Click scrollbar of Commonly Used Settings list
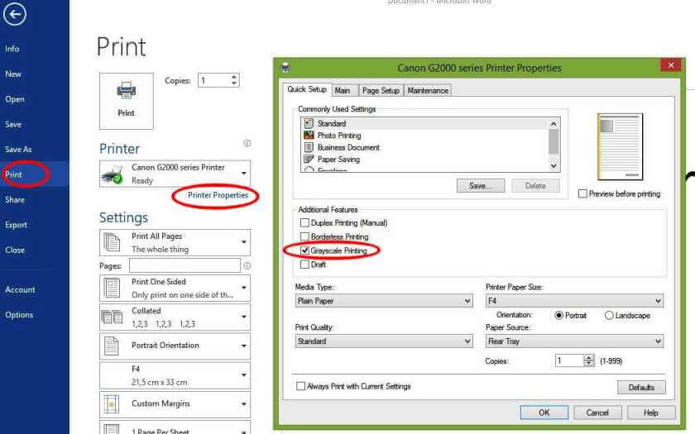The width and height of the screenshot is (695, 434). pos(554,145)
